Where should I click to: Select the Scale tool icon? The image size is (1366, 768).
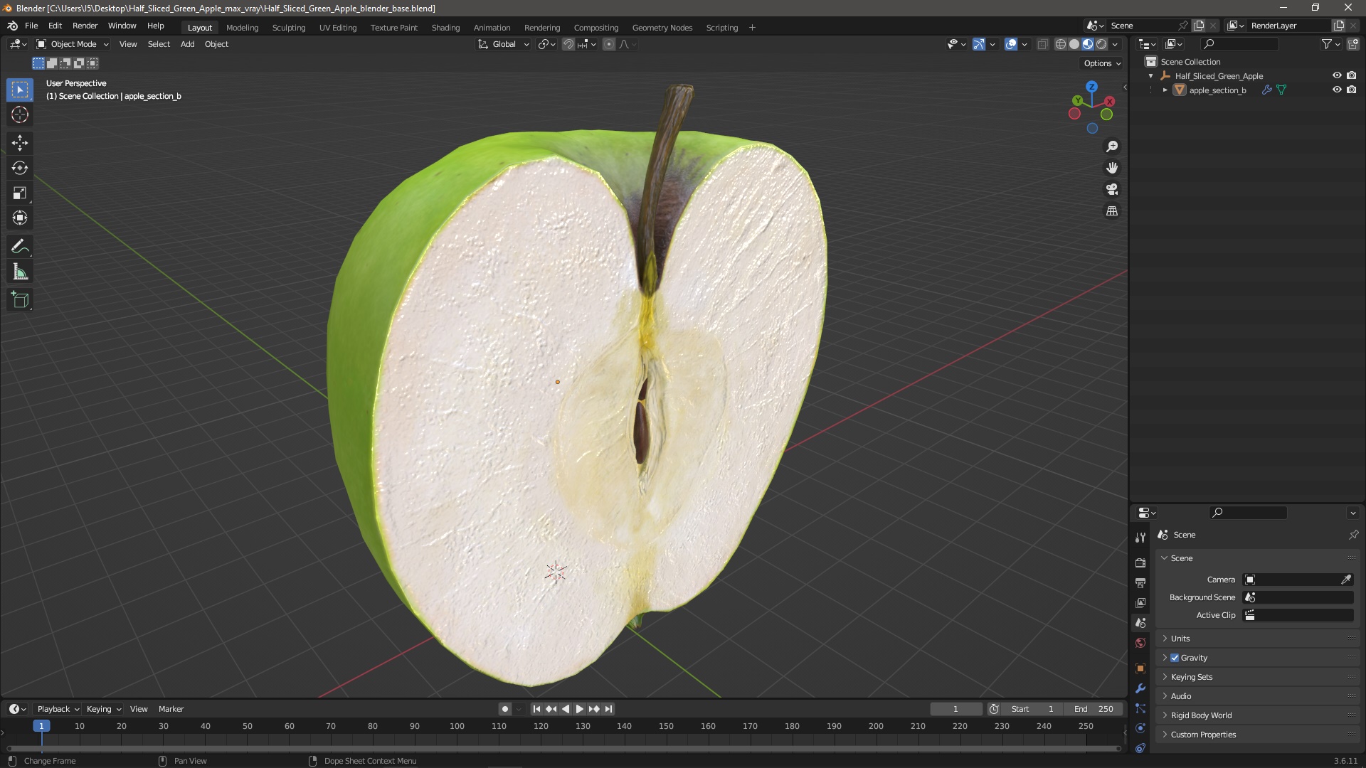[21, 193]
